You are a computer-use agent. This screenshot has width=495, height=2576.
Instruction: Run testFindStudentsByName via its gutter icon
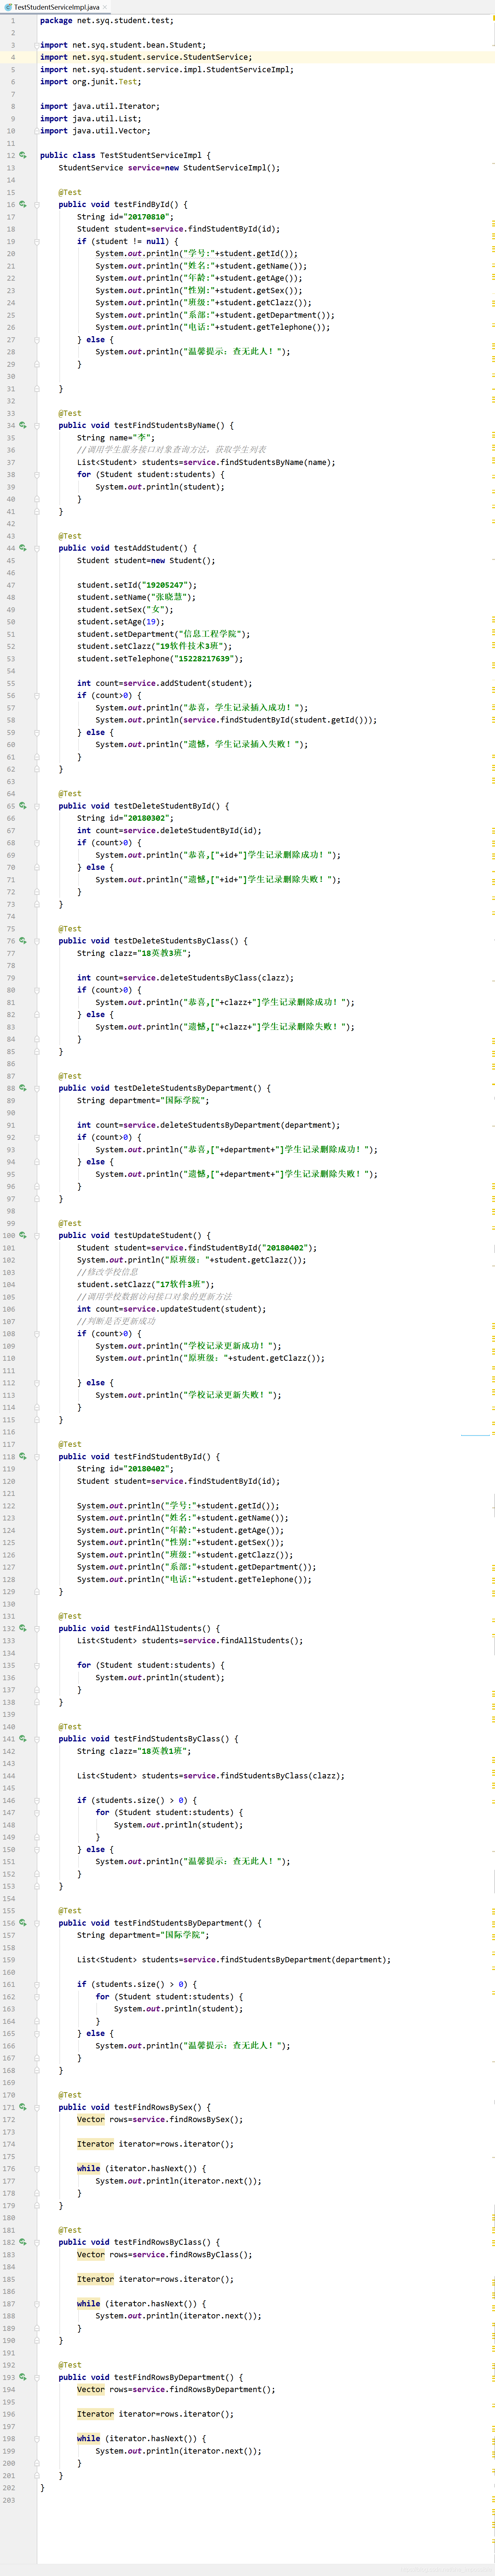[23, 425]
